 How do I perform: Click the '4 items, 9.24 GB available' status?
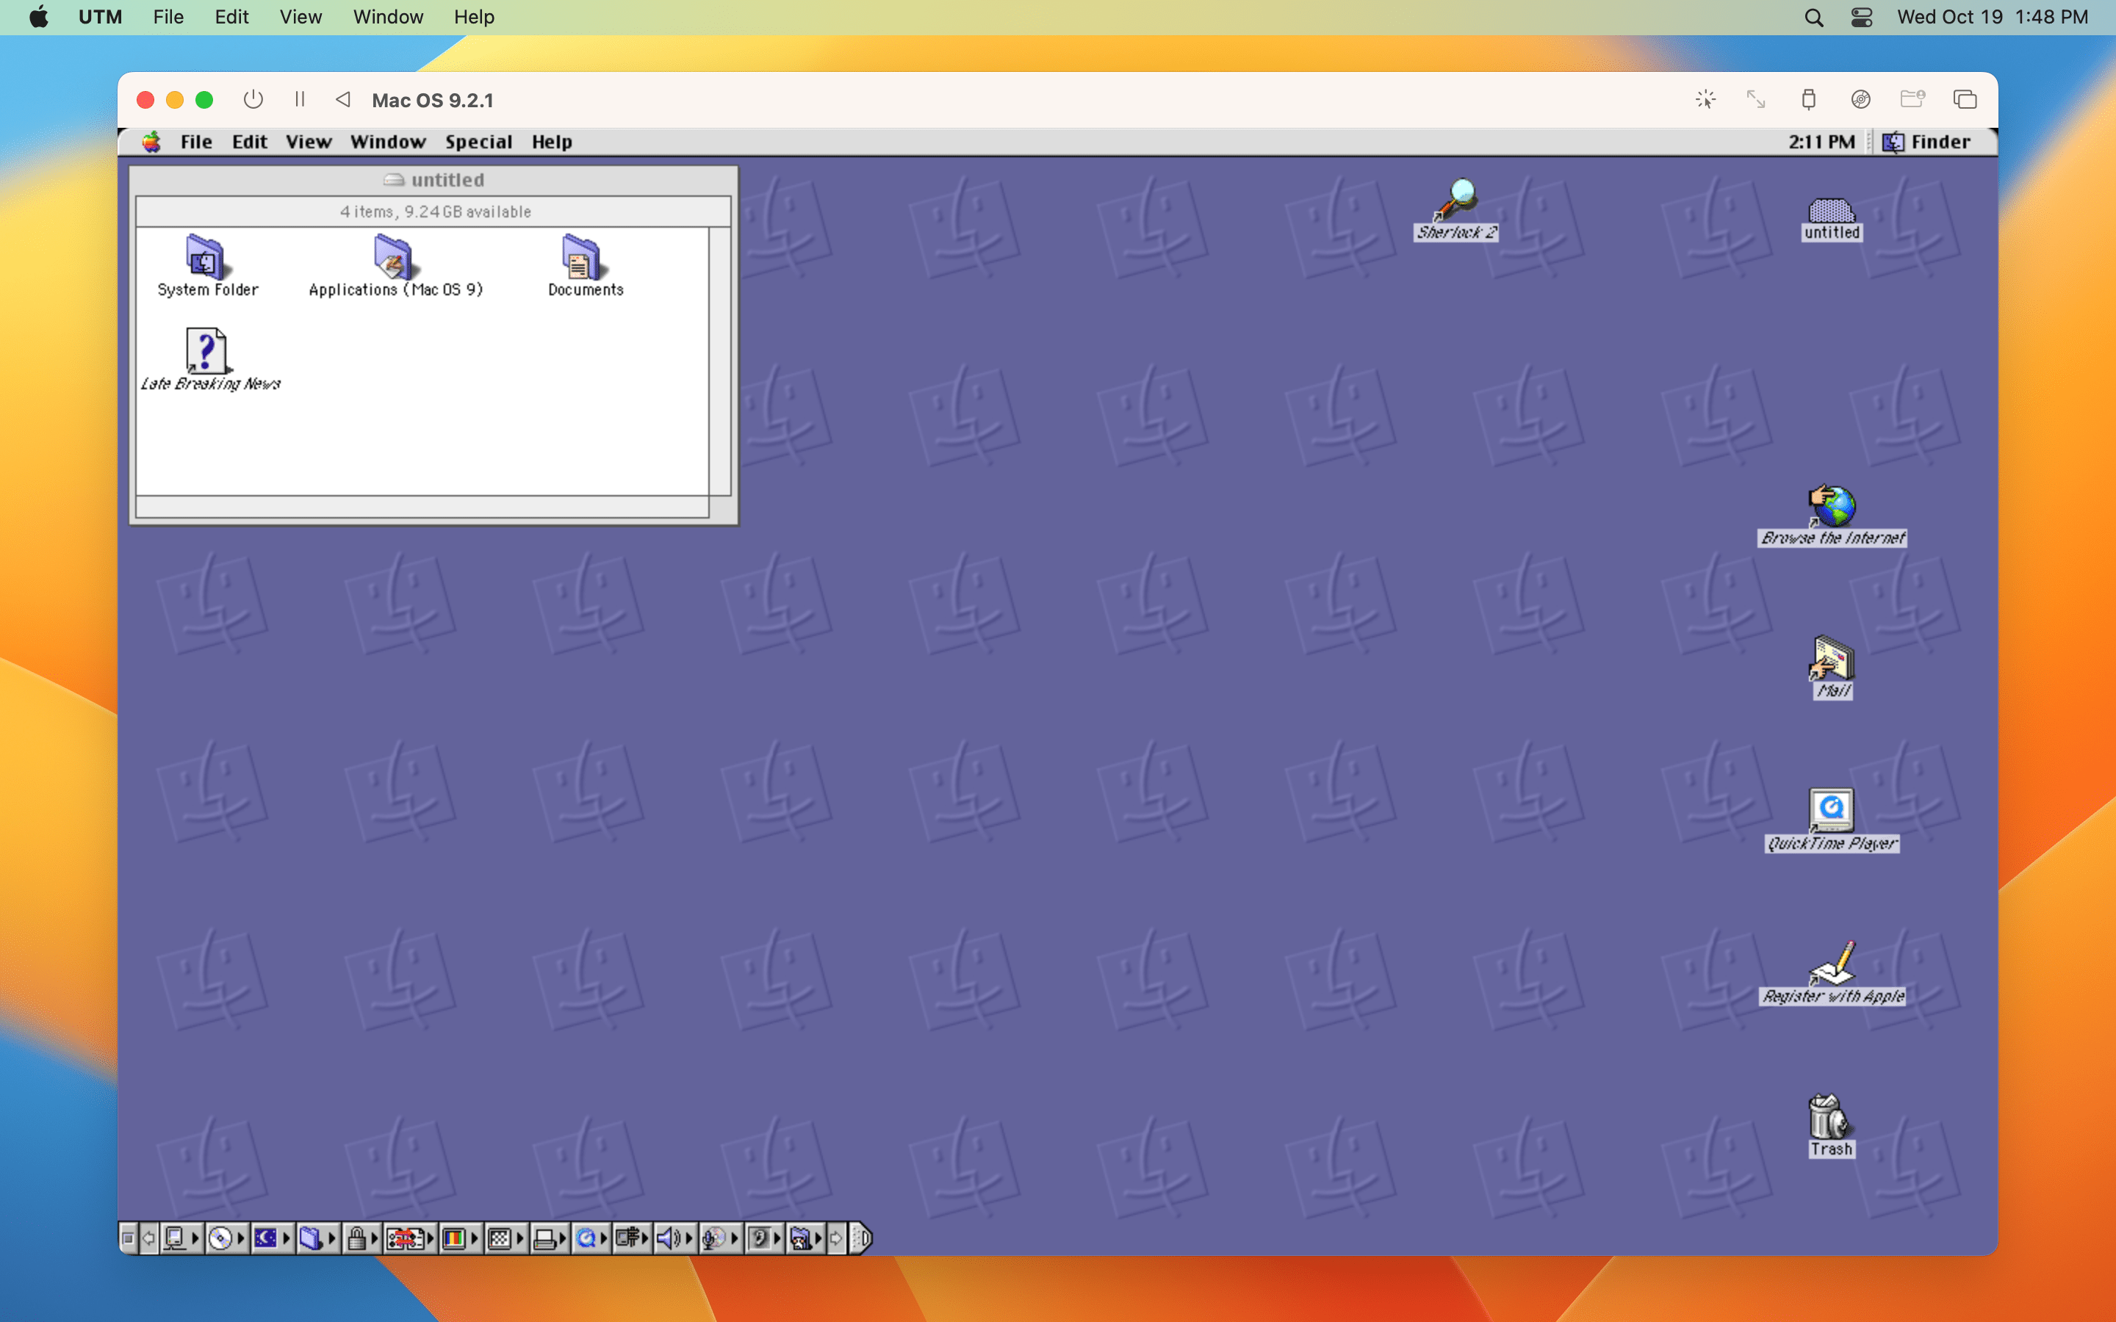(436, 212)
